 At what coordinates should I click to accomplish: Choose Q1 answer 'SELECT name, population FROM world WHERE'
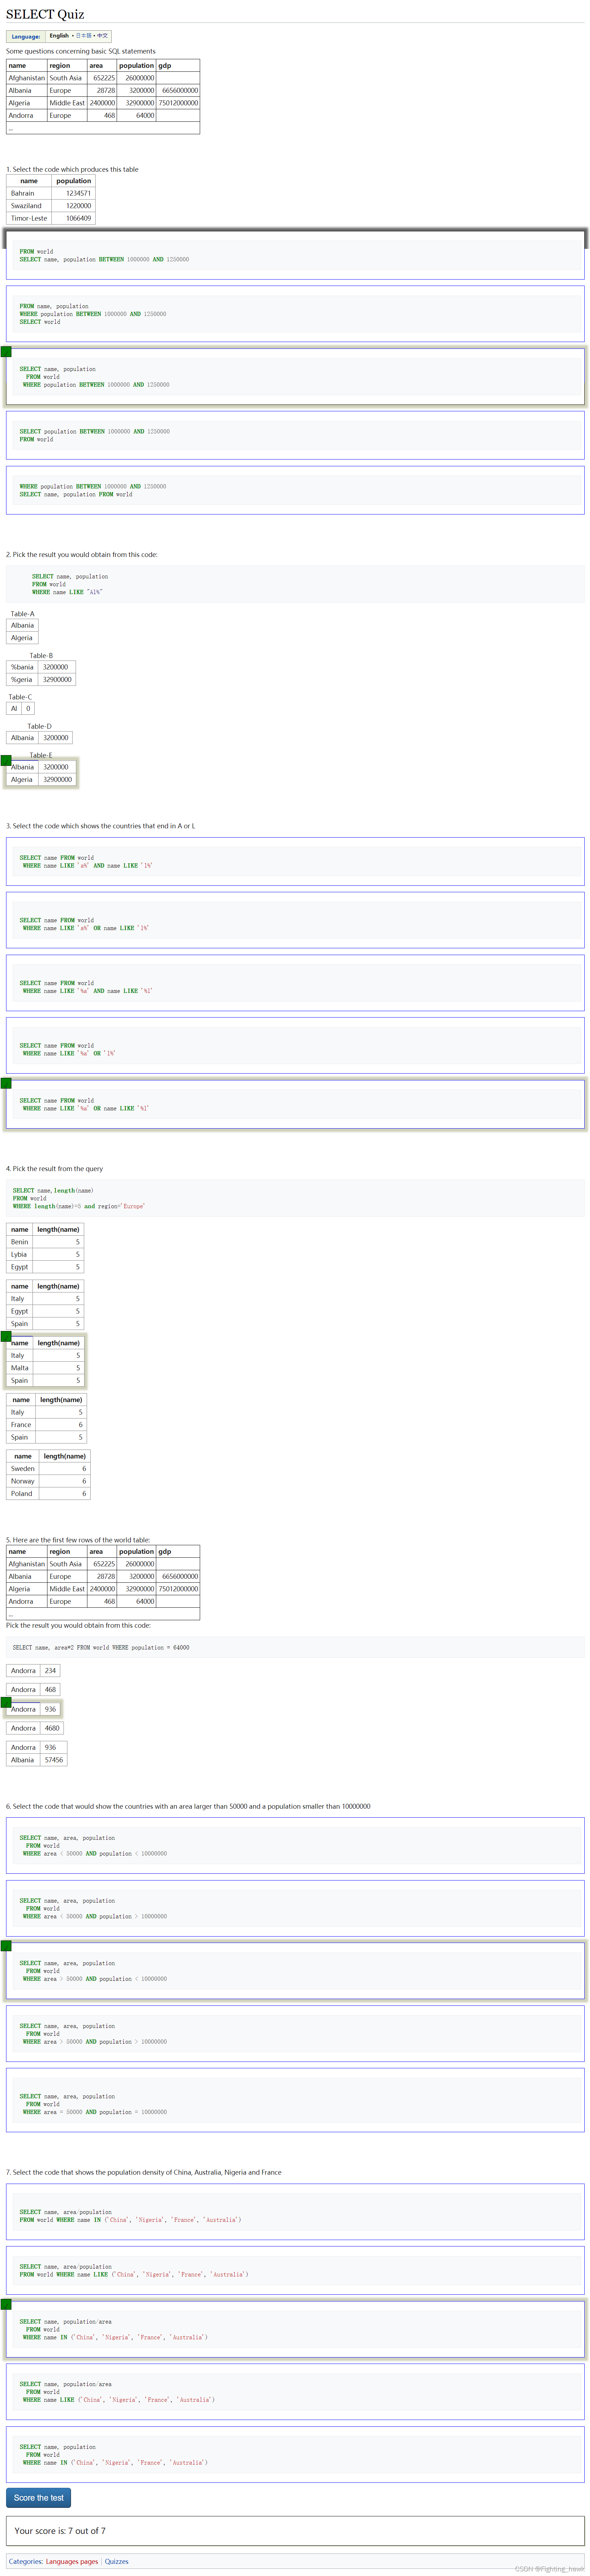tap(295, 377)
